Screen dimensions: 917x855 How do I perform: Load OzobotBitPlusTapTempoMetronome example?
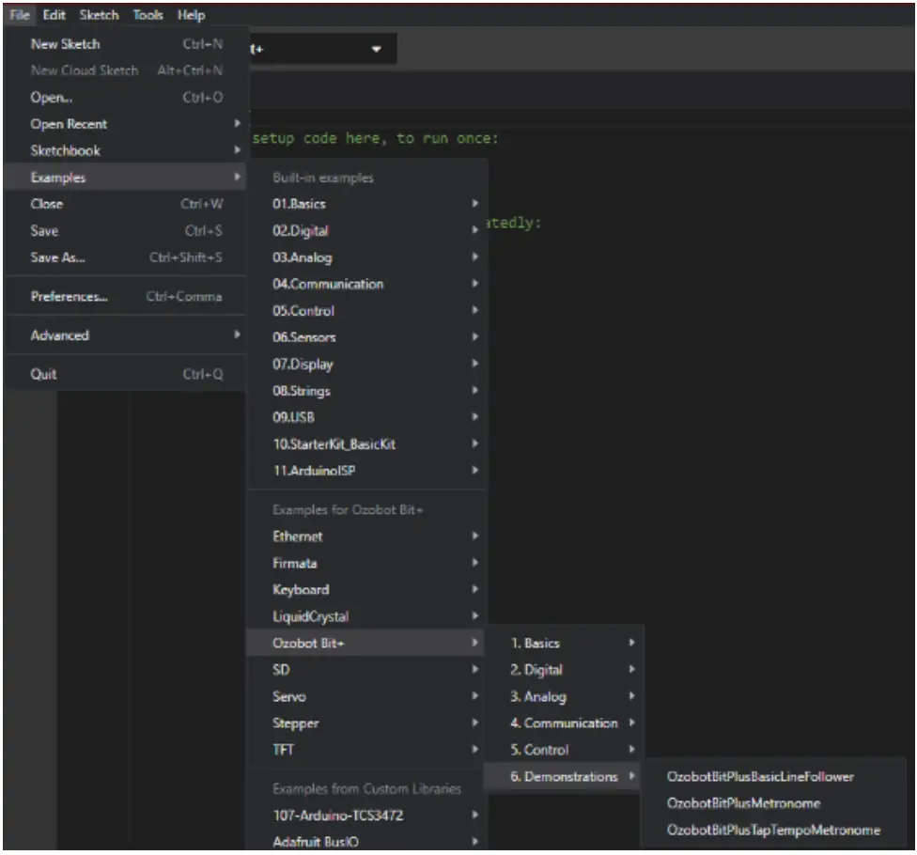click(775, 830)
